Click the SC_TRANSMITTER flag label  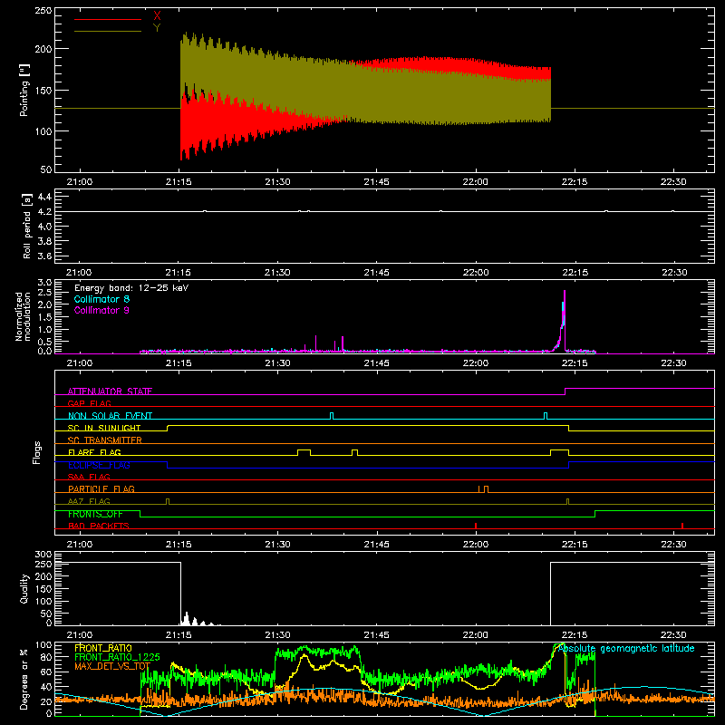click(x=105, y=440)
